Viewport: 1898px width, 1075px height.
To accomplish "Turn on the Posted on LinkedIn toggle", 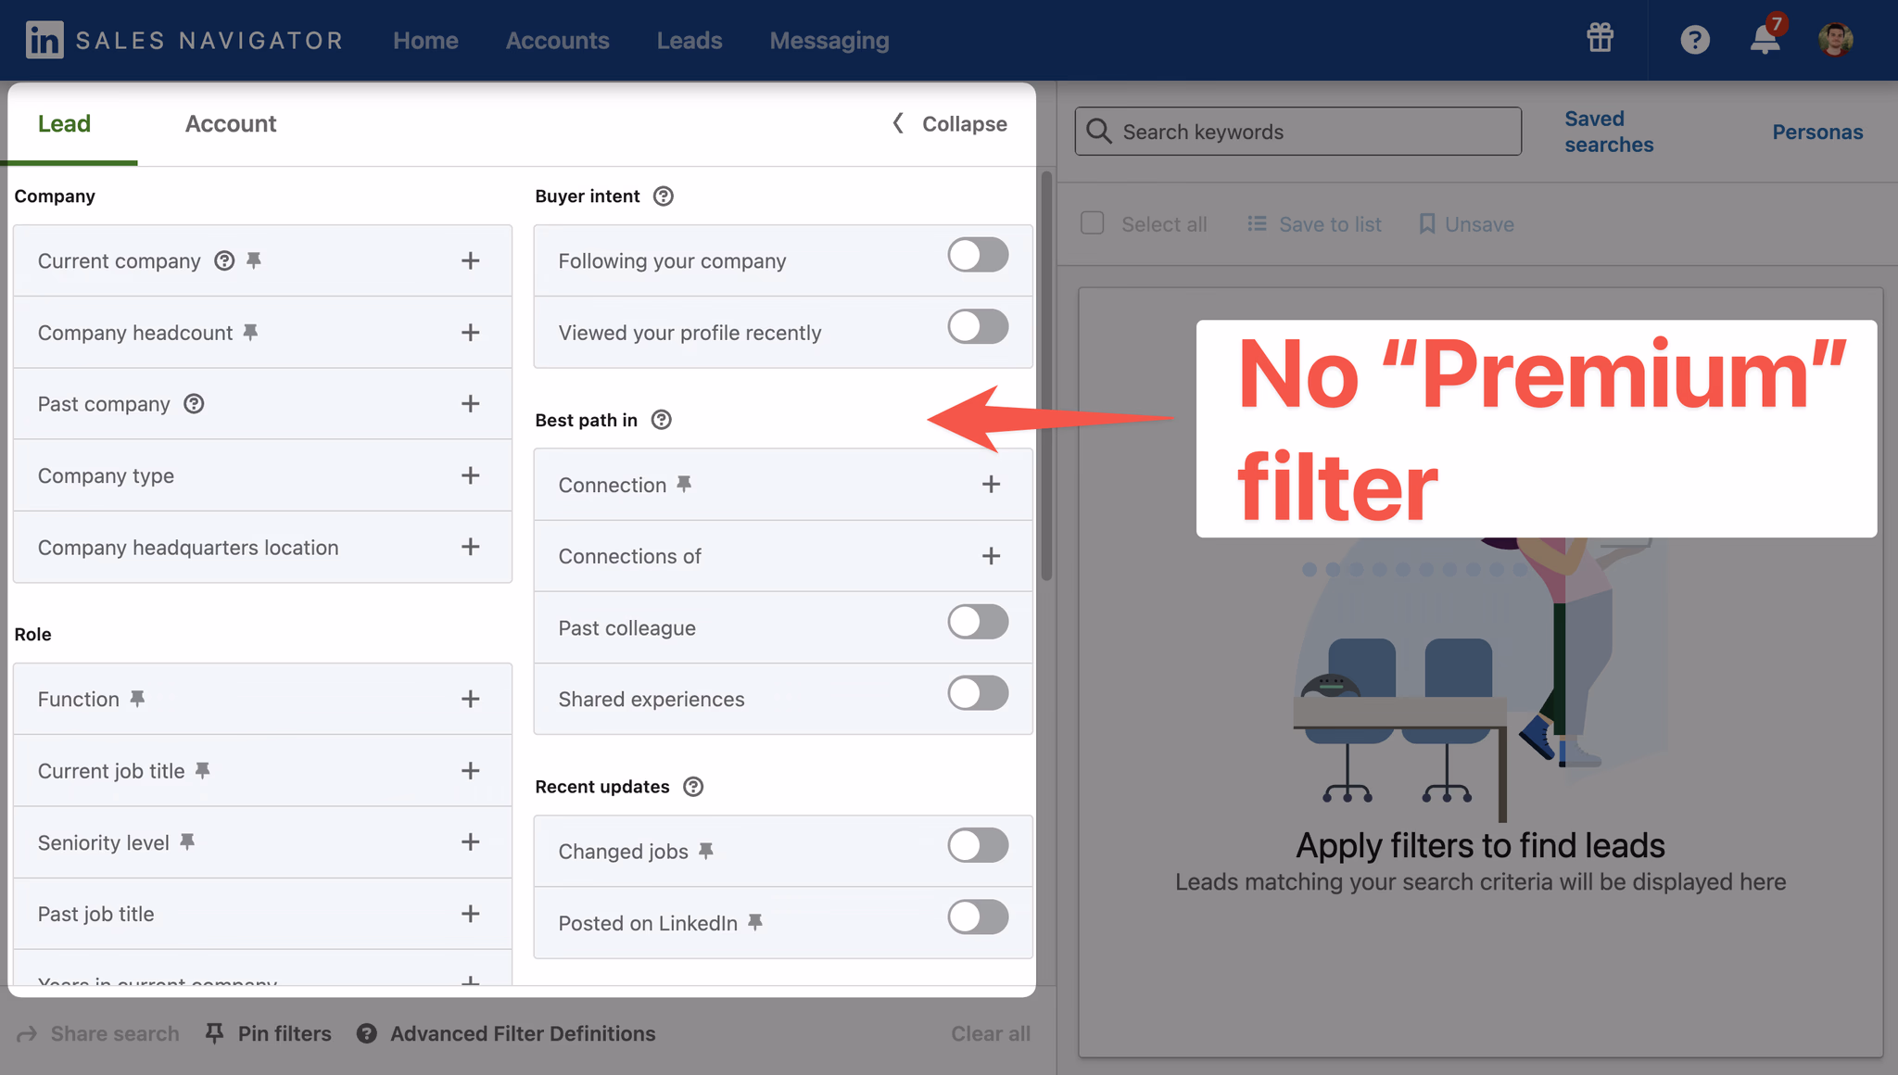I will [978, 917].
